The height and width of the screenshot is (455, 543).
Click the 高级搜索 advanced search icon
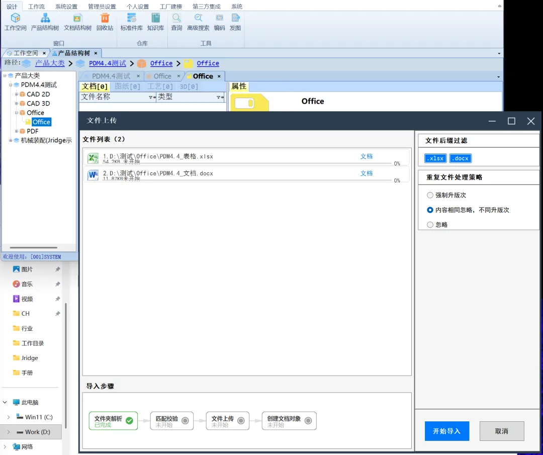[198, 18]
